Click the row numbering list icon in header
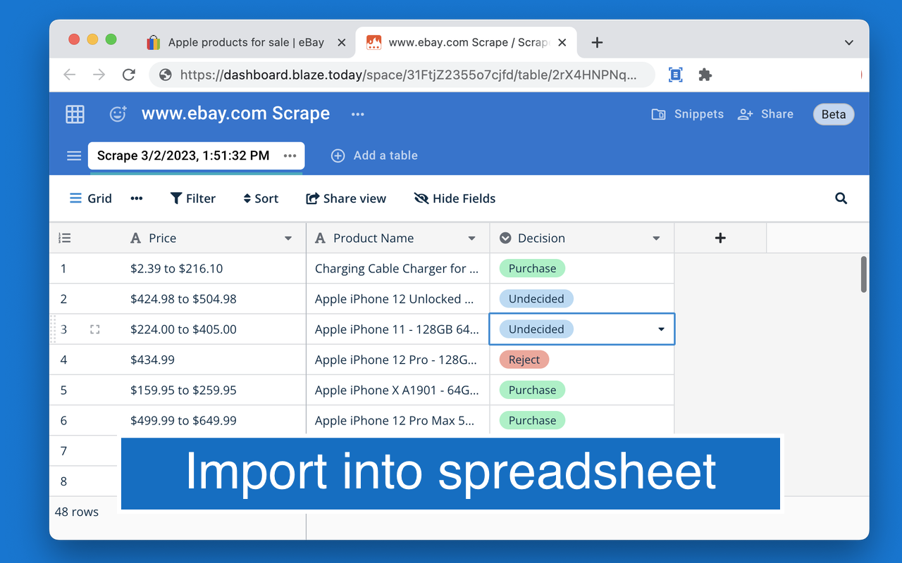Viewport: 902px width, 563px height. tap(65, 238)
